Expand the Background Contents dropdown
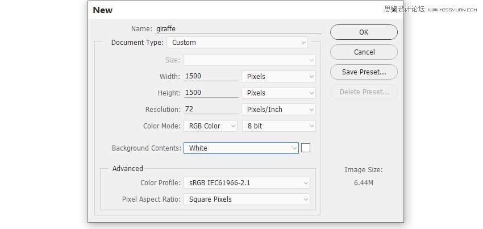 pos(241,148)
